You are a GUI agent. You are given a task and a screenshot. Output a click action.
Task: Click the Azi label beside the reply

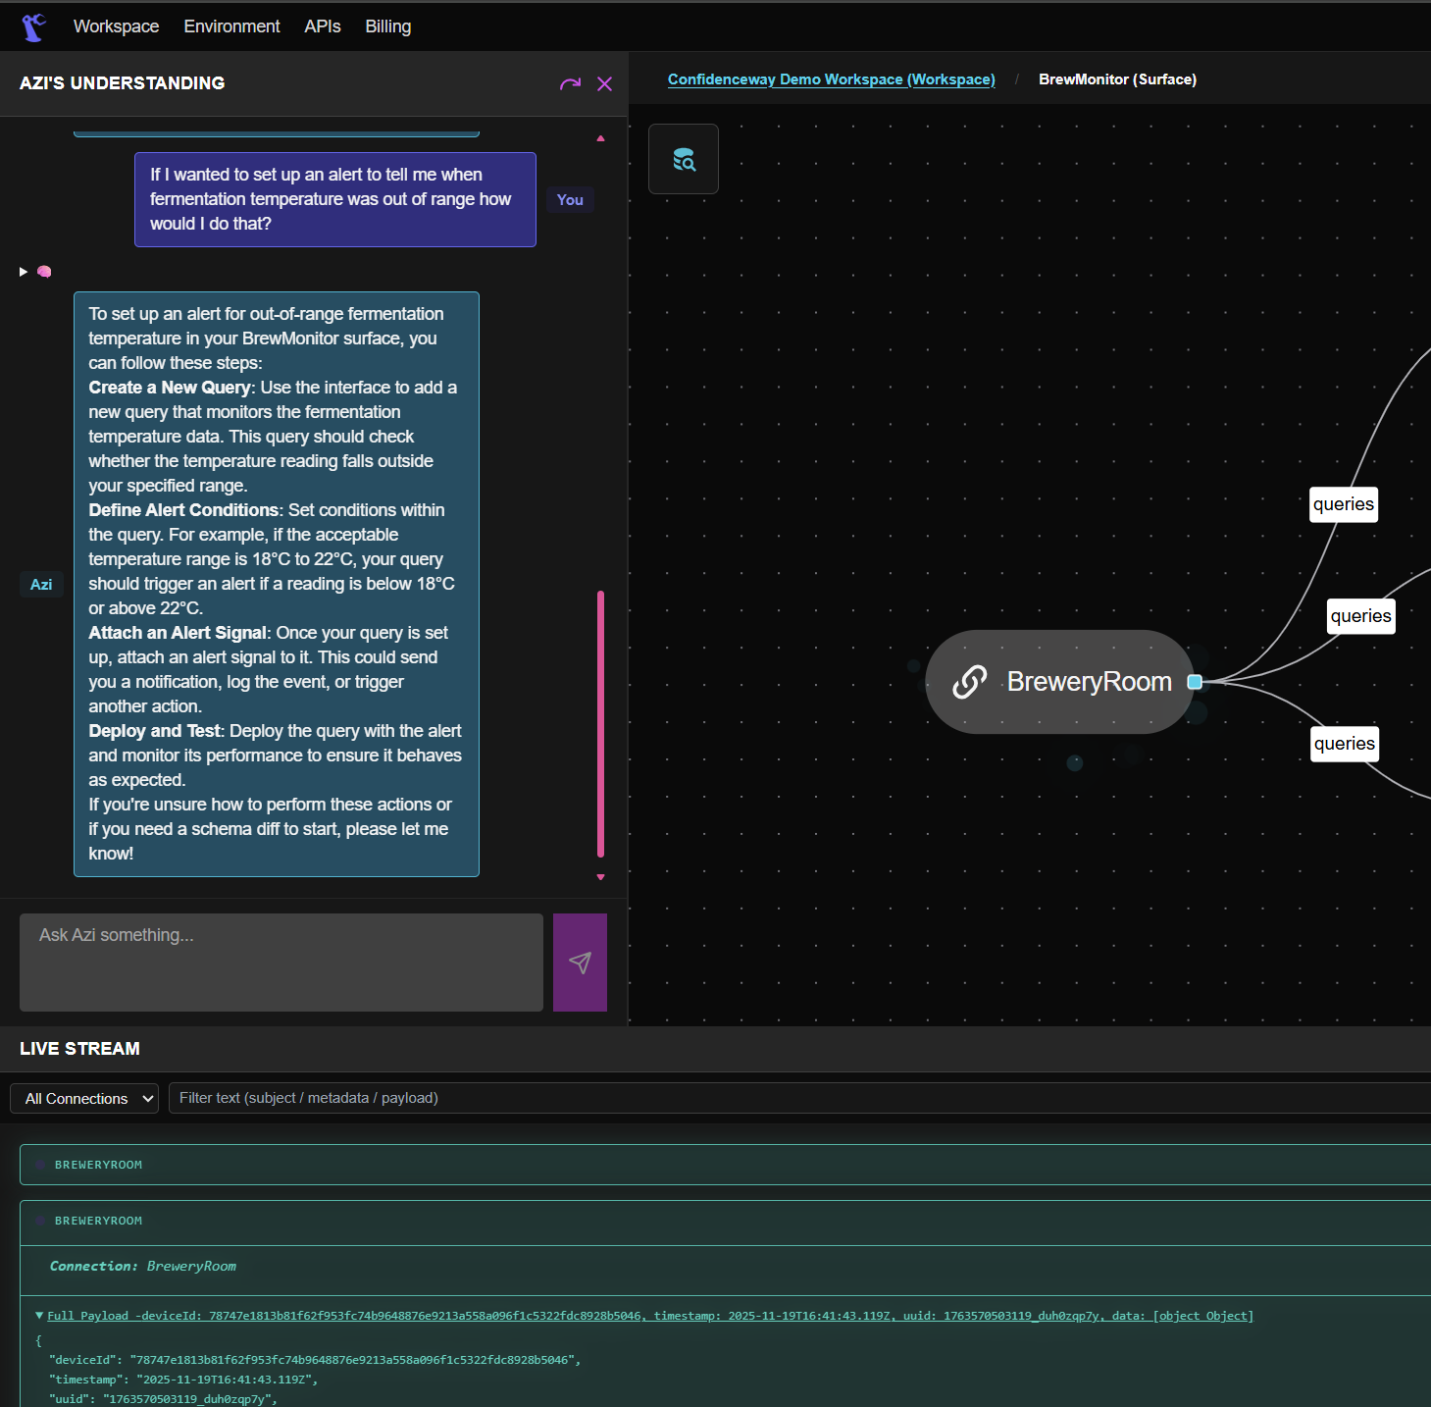pyautogui.click(x=41, y=585)
